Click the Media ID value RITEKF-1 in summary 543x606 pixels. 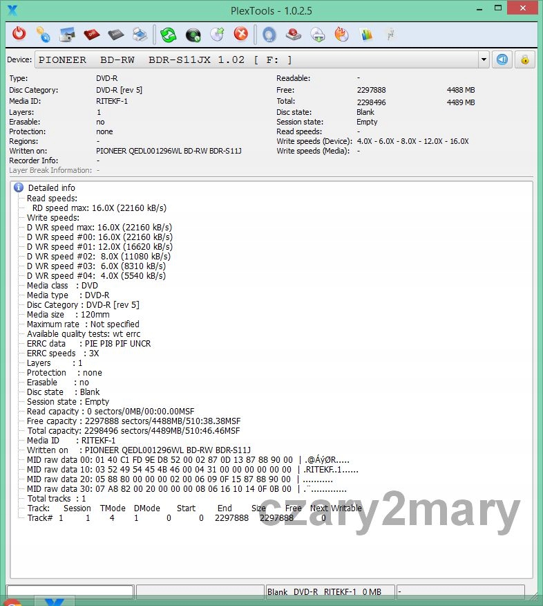(112, 101)
